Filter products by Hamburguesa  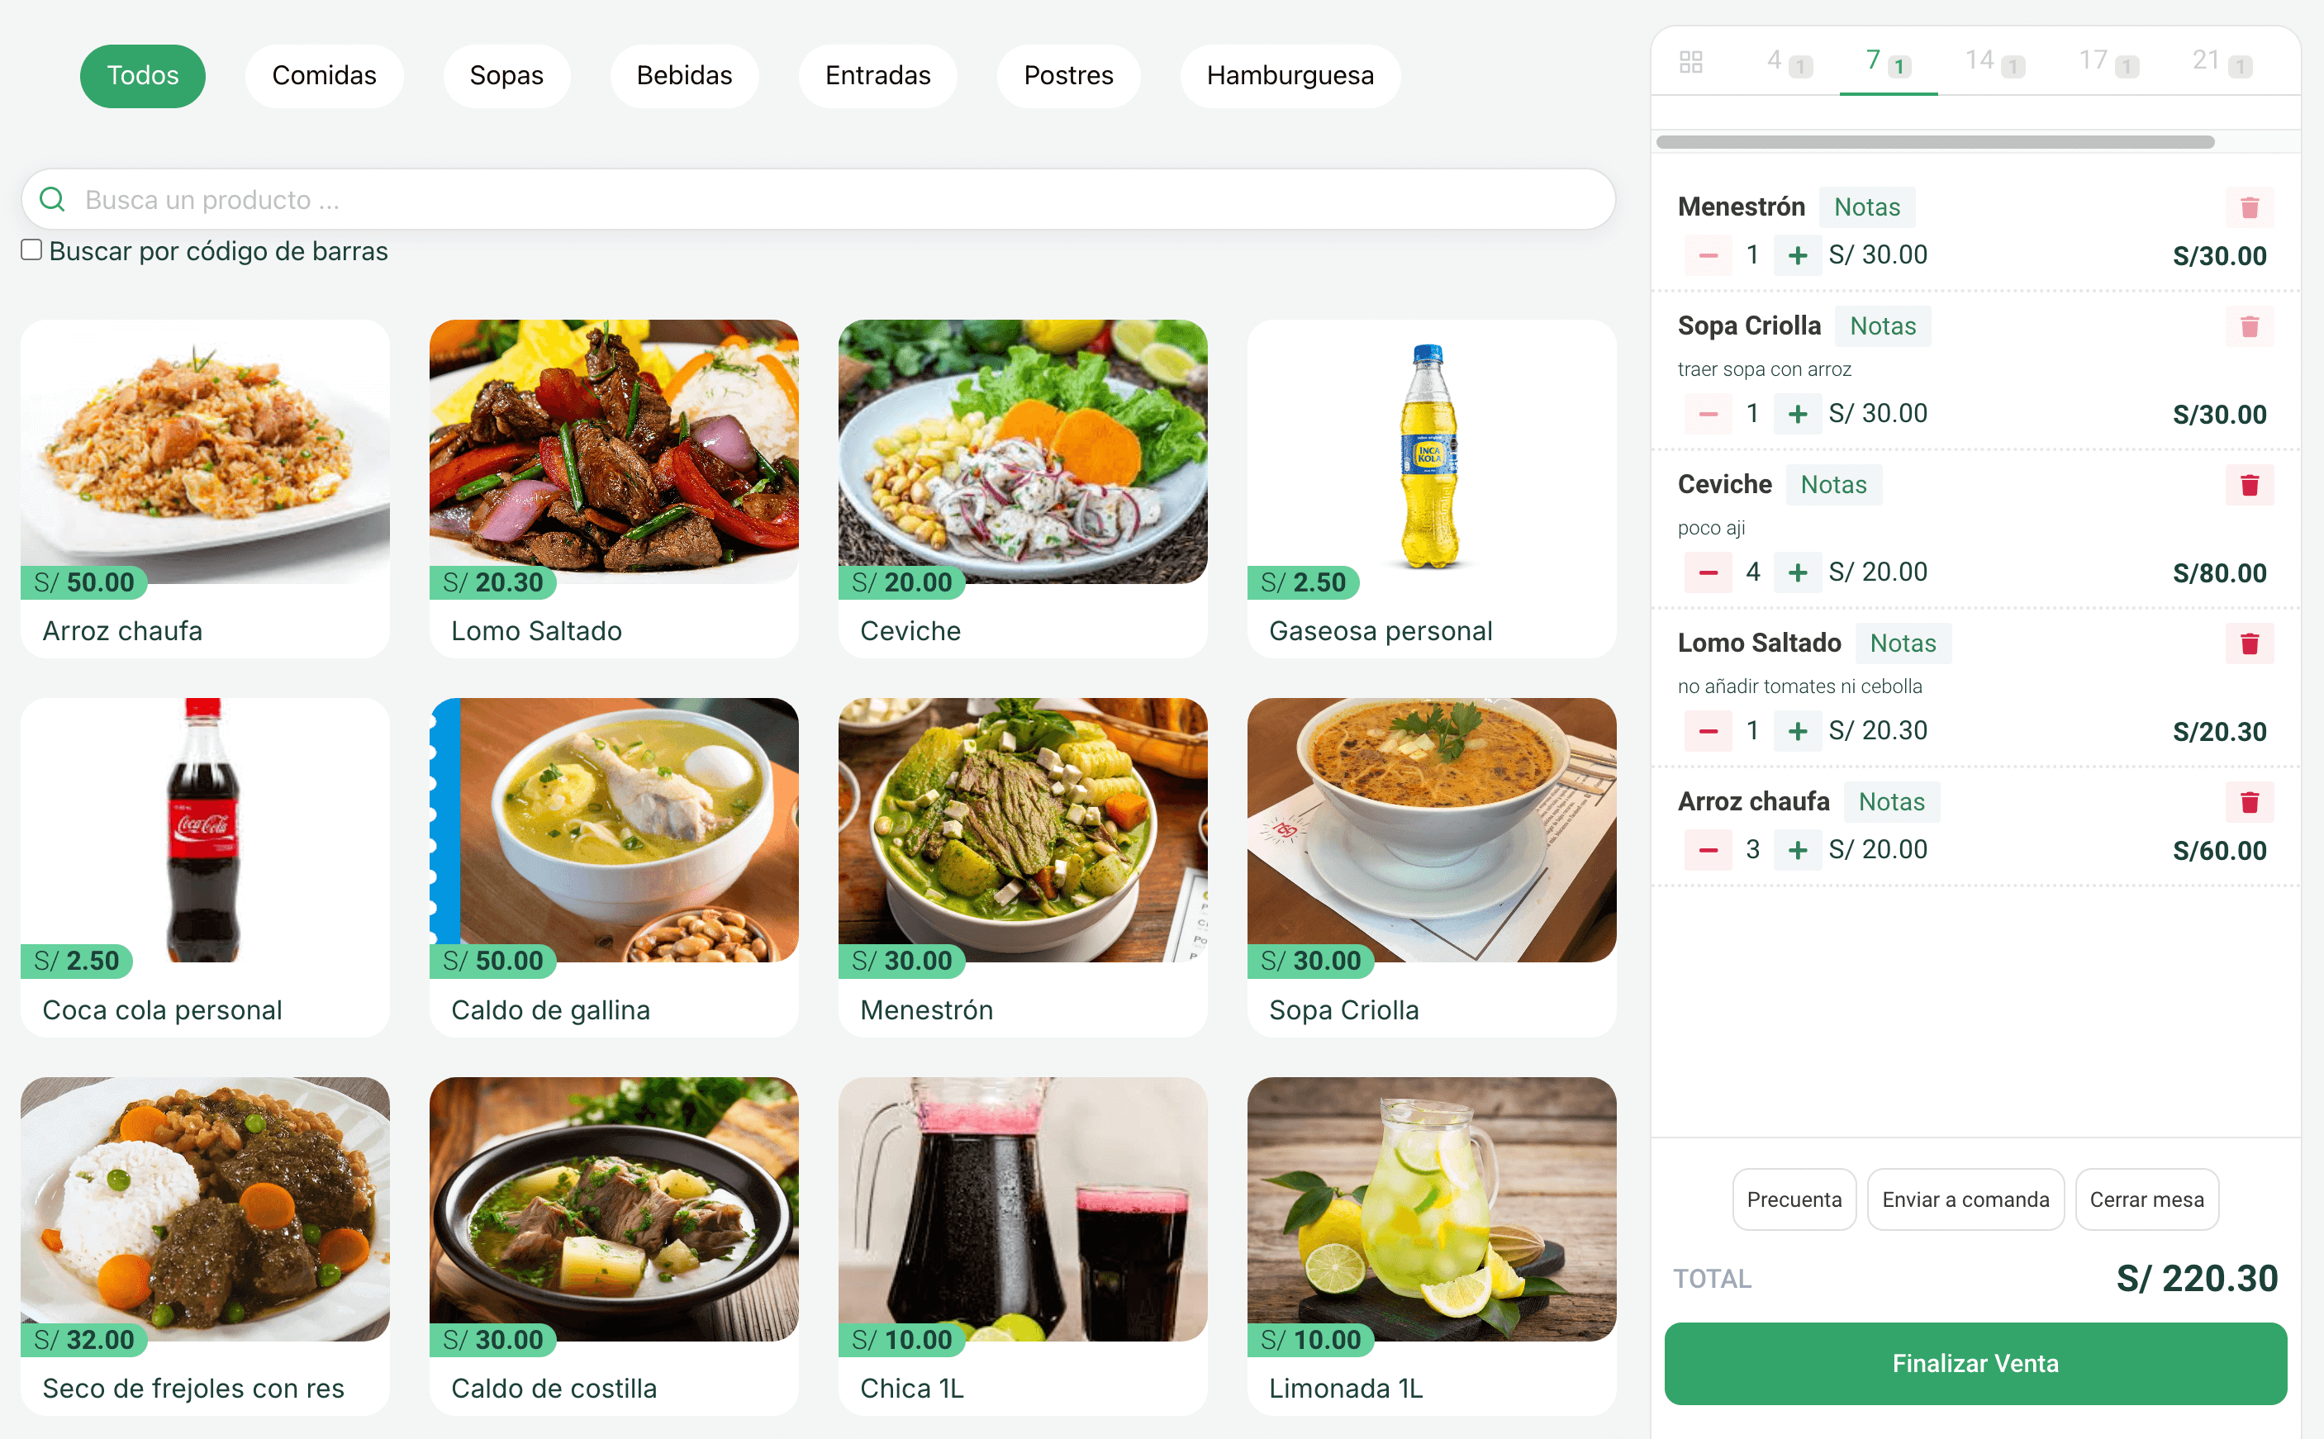point(1290,76)
